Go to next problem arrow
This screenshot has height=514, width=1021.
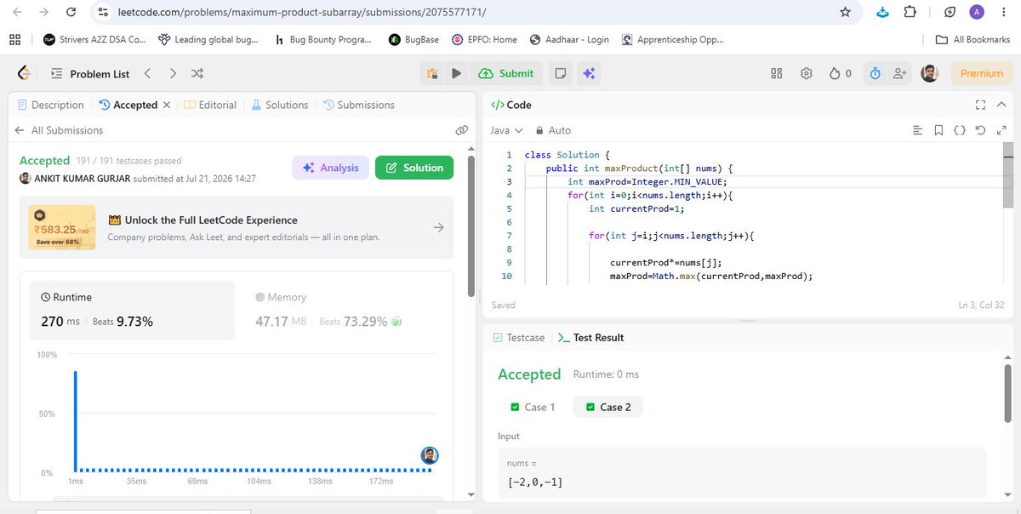coord(173,74)
